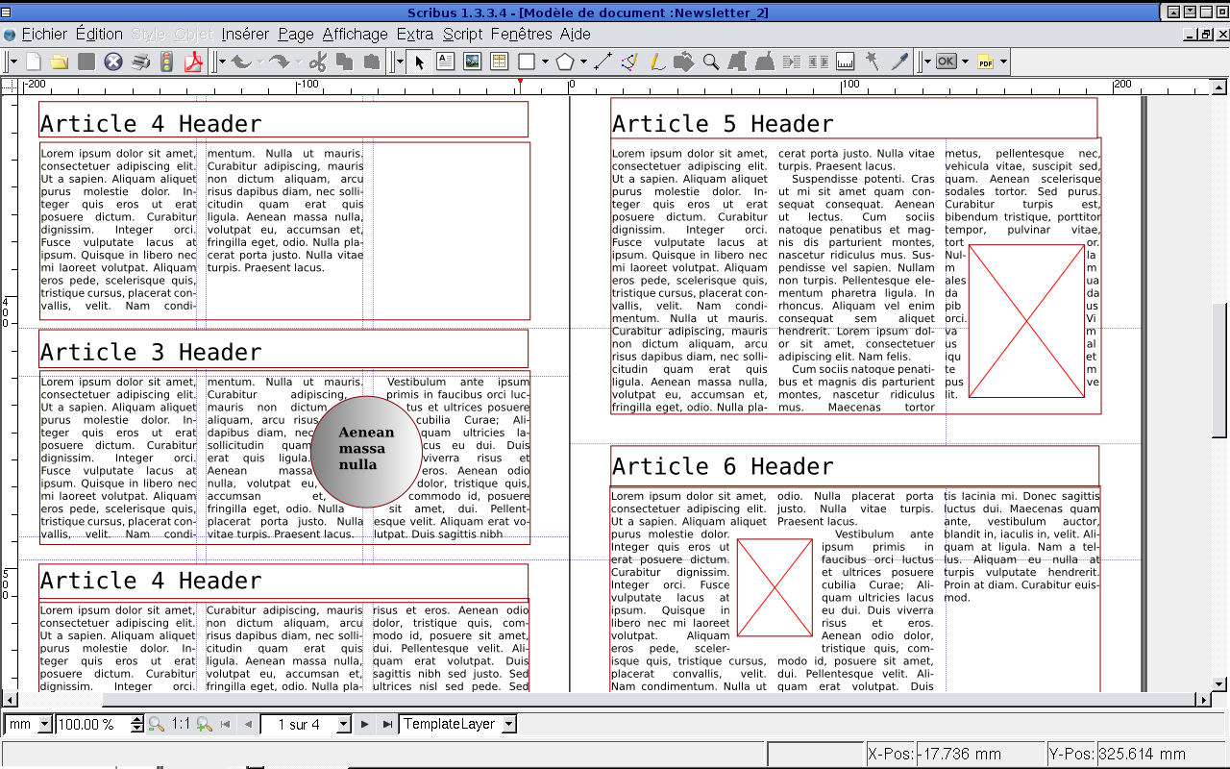1230x769 pixels.
Task: Expand the shape tool dropdown arrow
Action: click(545, 62)
